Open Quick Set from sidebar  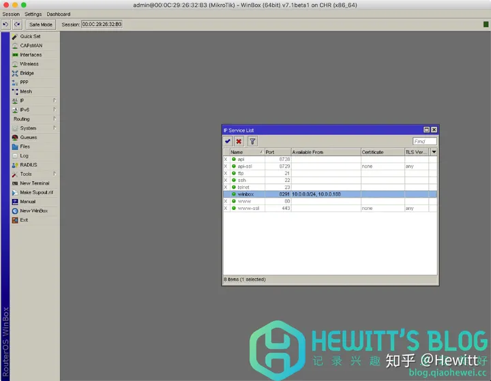click(30, 36)
